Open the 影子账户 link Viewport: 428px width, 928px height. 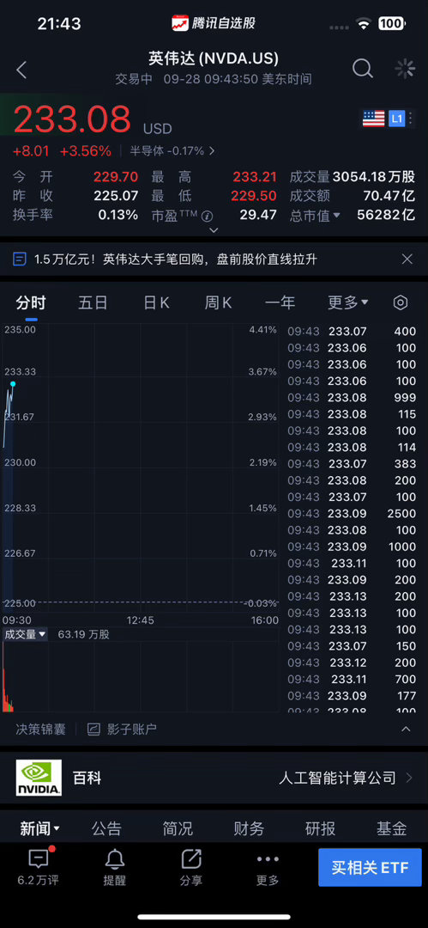[x=131, y=730]
